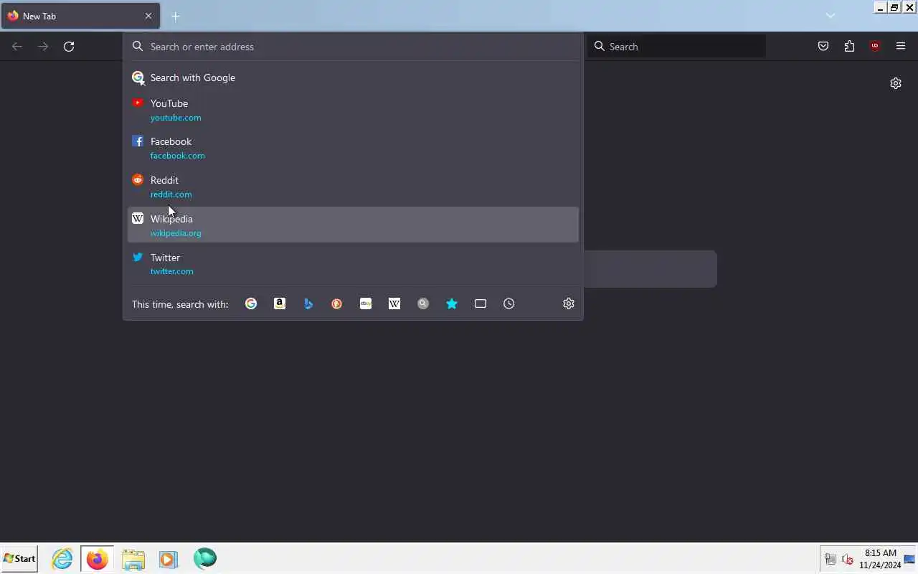Open a new tab with plus button
The height and width of the screenshot is (574, 918).
(176, 16)
